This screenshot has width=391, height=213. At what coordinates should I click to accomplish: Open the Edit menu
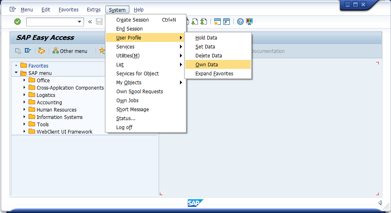[46, 10]
